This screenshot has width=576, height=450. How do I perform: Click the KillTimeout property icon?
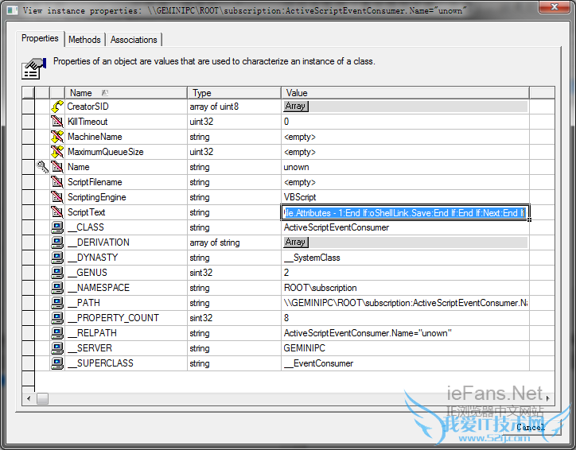point(57,122)
